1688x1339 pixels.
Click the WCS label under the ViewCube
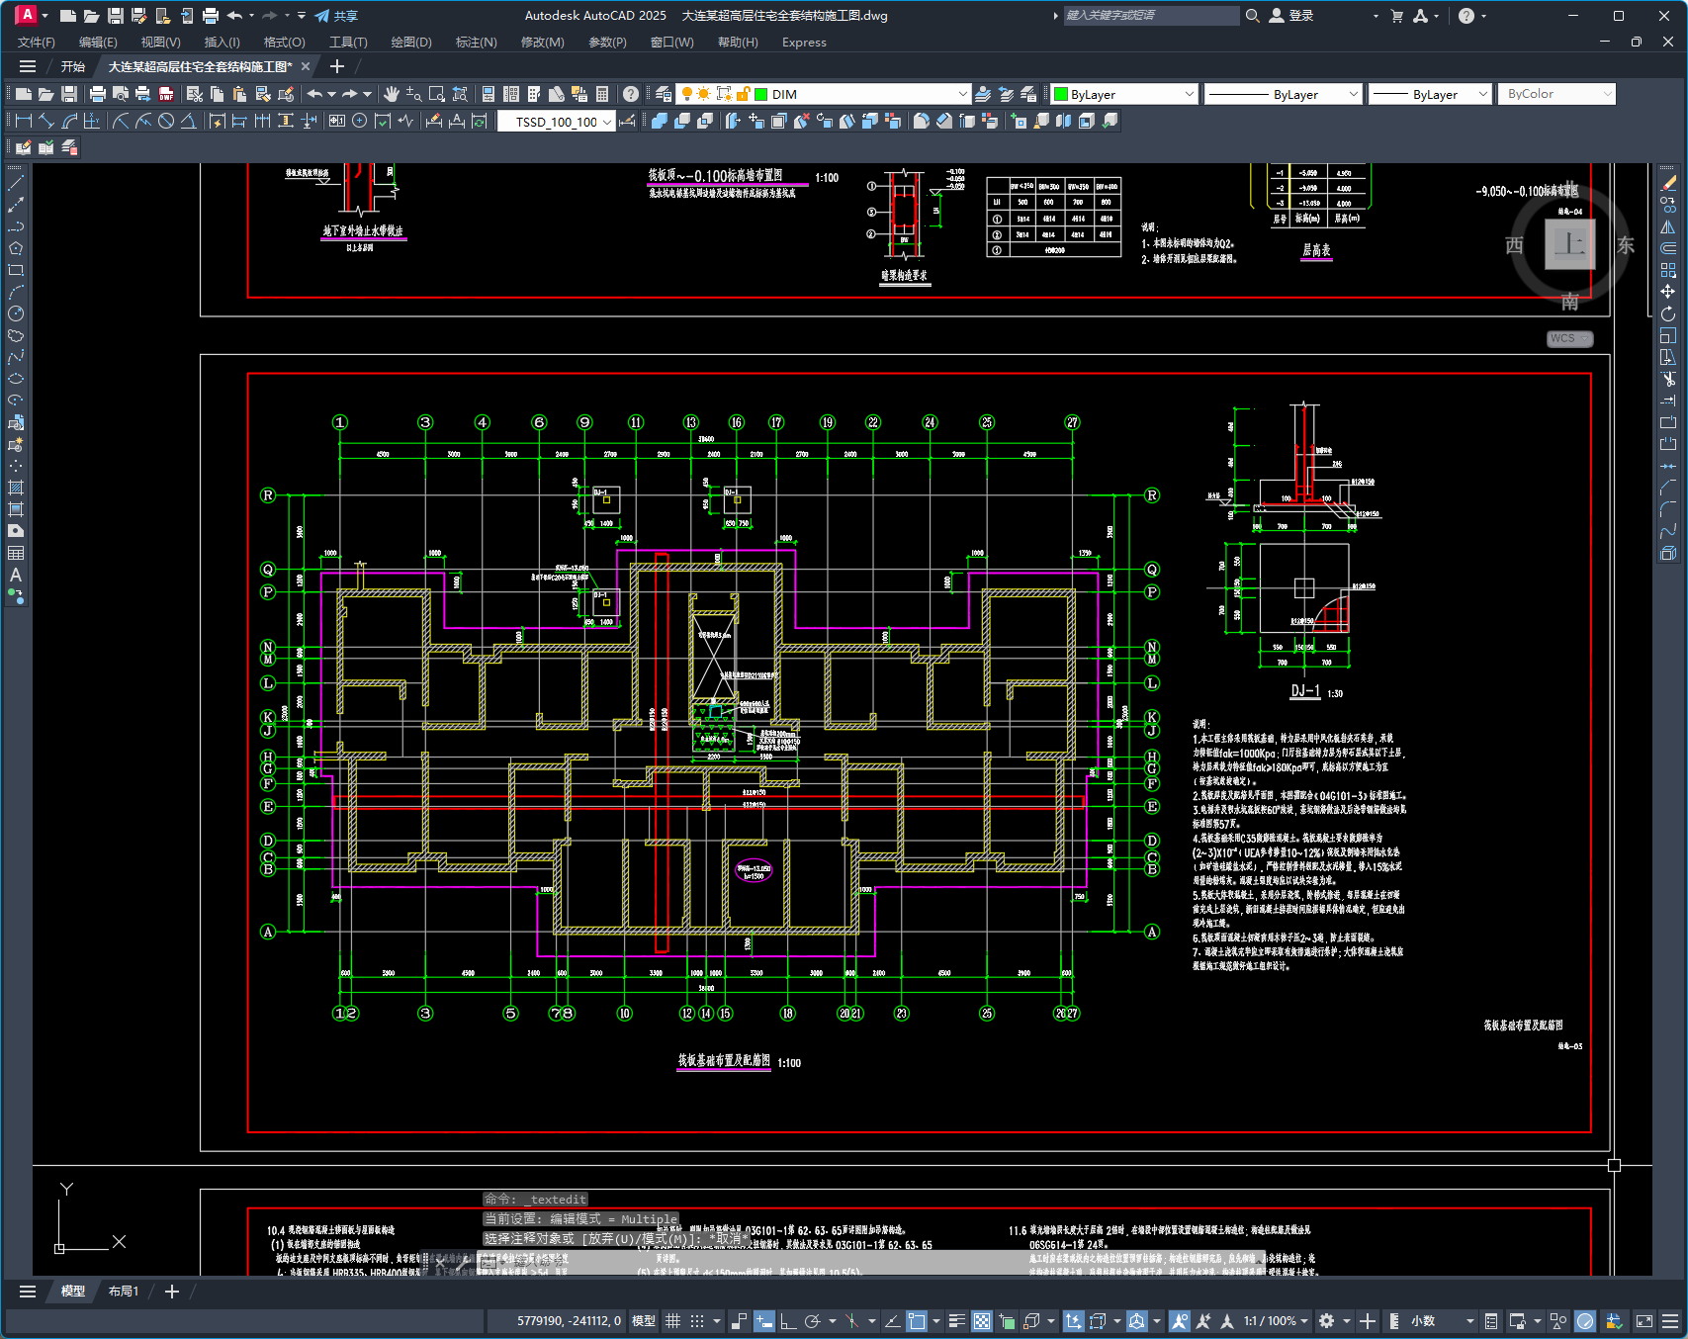[x=1569, y=338]
